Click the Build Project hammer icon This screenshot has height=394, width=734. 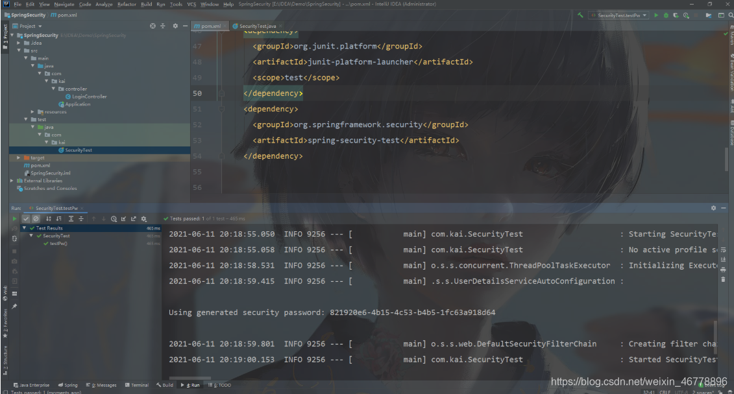tap(580, 14)
